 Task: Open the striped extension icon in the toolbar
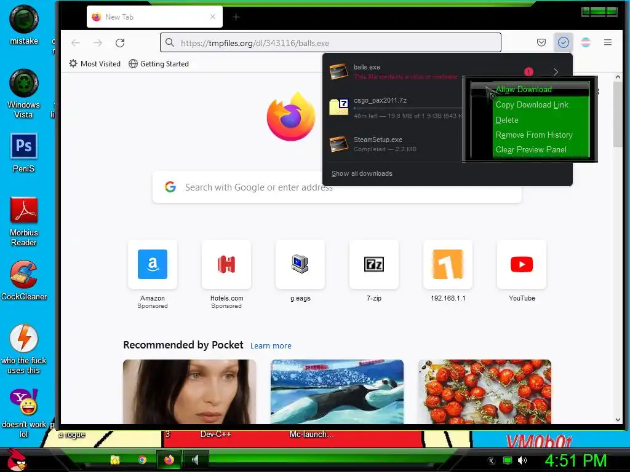586,42
